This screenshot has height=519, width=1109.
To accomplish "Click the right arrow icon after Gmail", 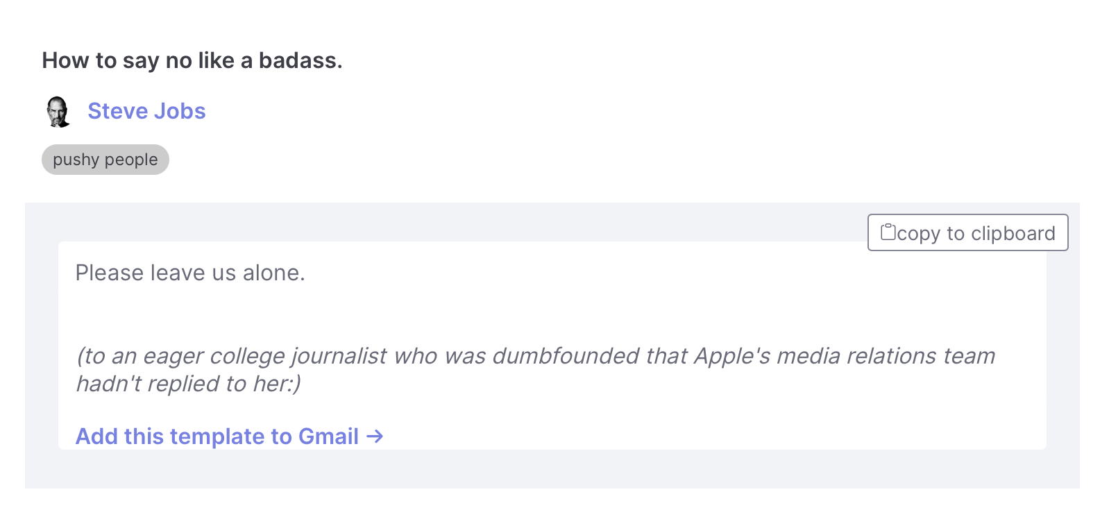I will tap(375, 436).
